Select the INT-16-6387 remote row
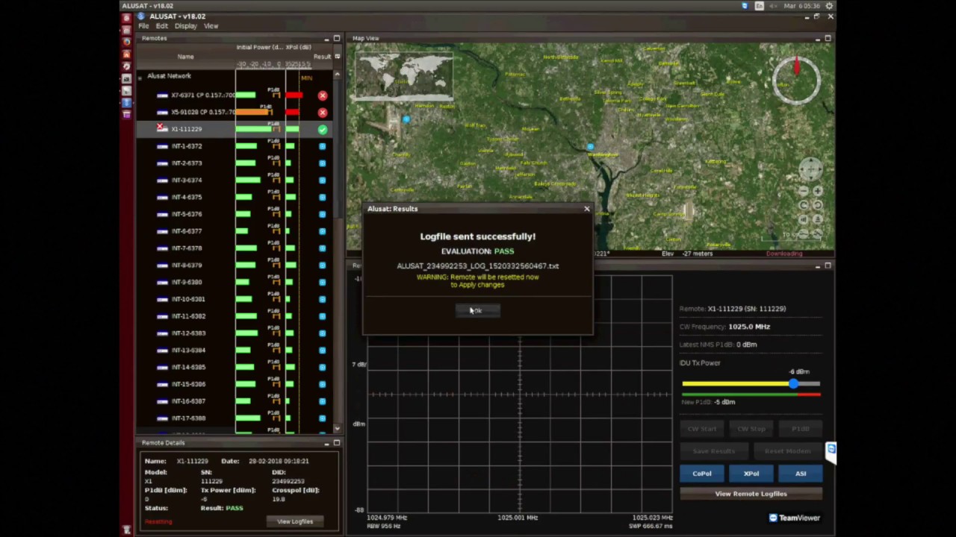This screenshot has height=537, width=956. click(235, 401)
